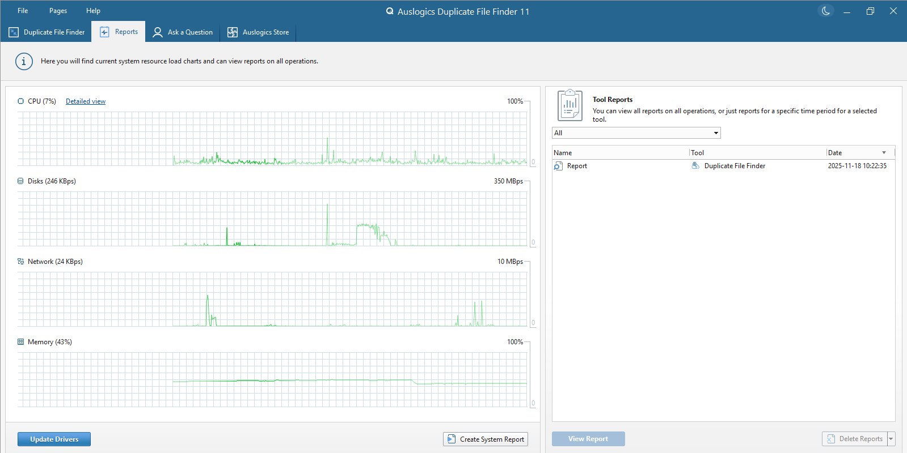Sort reports using Date column arrow

pyautogui.click(x=884, y=153)
